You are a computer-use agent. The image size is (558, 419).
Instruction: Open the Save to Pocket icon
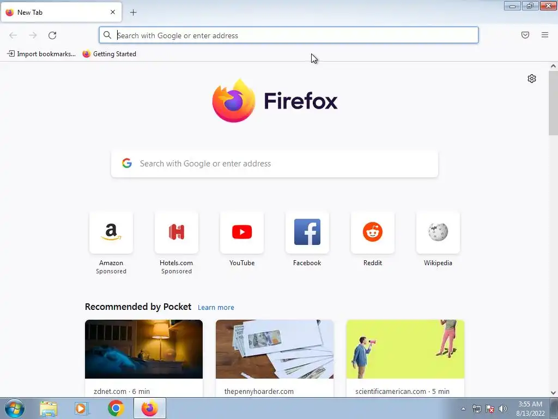tap(525, 35)
